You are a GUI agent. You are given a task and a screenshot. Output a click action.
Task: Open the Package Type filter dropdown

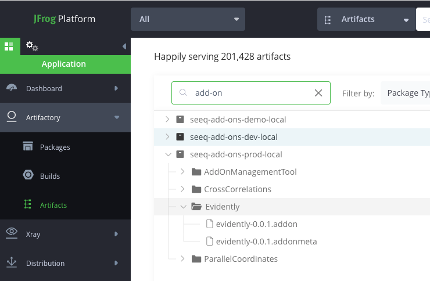click(x=407, y=93)
